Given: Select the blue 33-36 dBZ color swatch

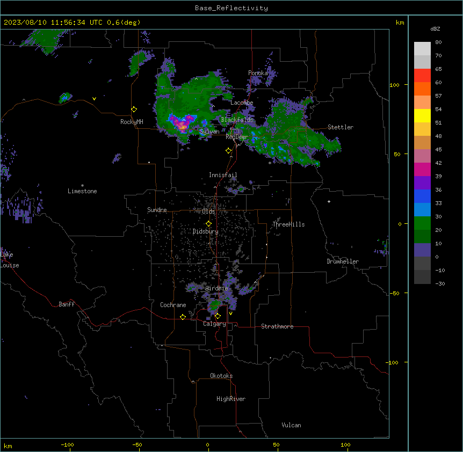Looking at the screenshot, I should pyautogui.click(x=422, y=196).
